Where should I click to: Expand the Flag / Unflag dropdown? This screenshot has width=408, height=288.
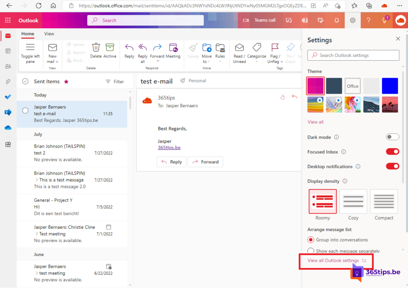282,62
